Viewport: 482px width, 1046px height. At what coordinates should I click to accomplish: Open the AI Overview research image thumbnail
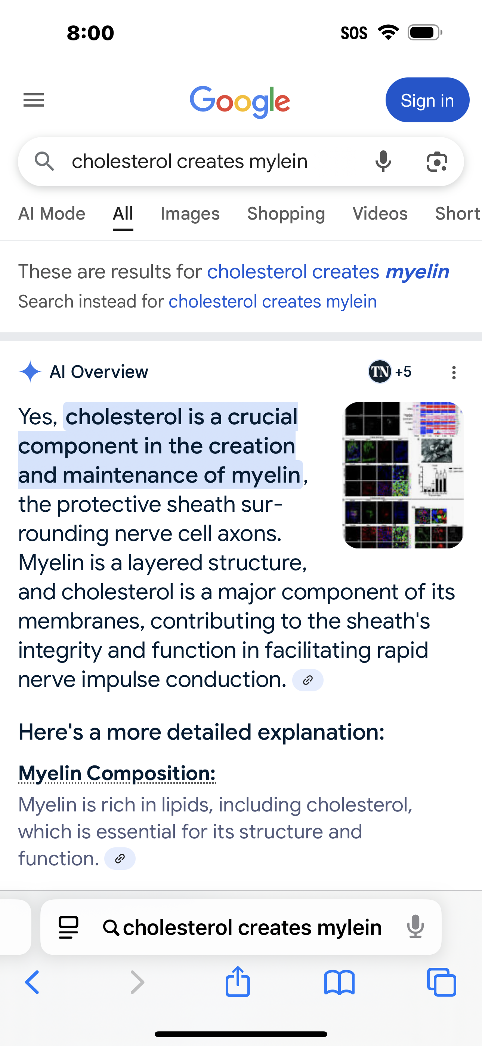point(403,475)
